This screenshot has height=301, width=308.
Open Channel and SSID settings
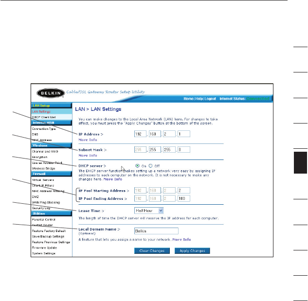coord(45,152)
